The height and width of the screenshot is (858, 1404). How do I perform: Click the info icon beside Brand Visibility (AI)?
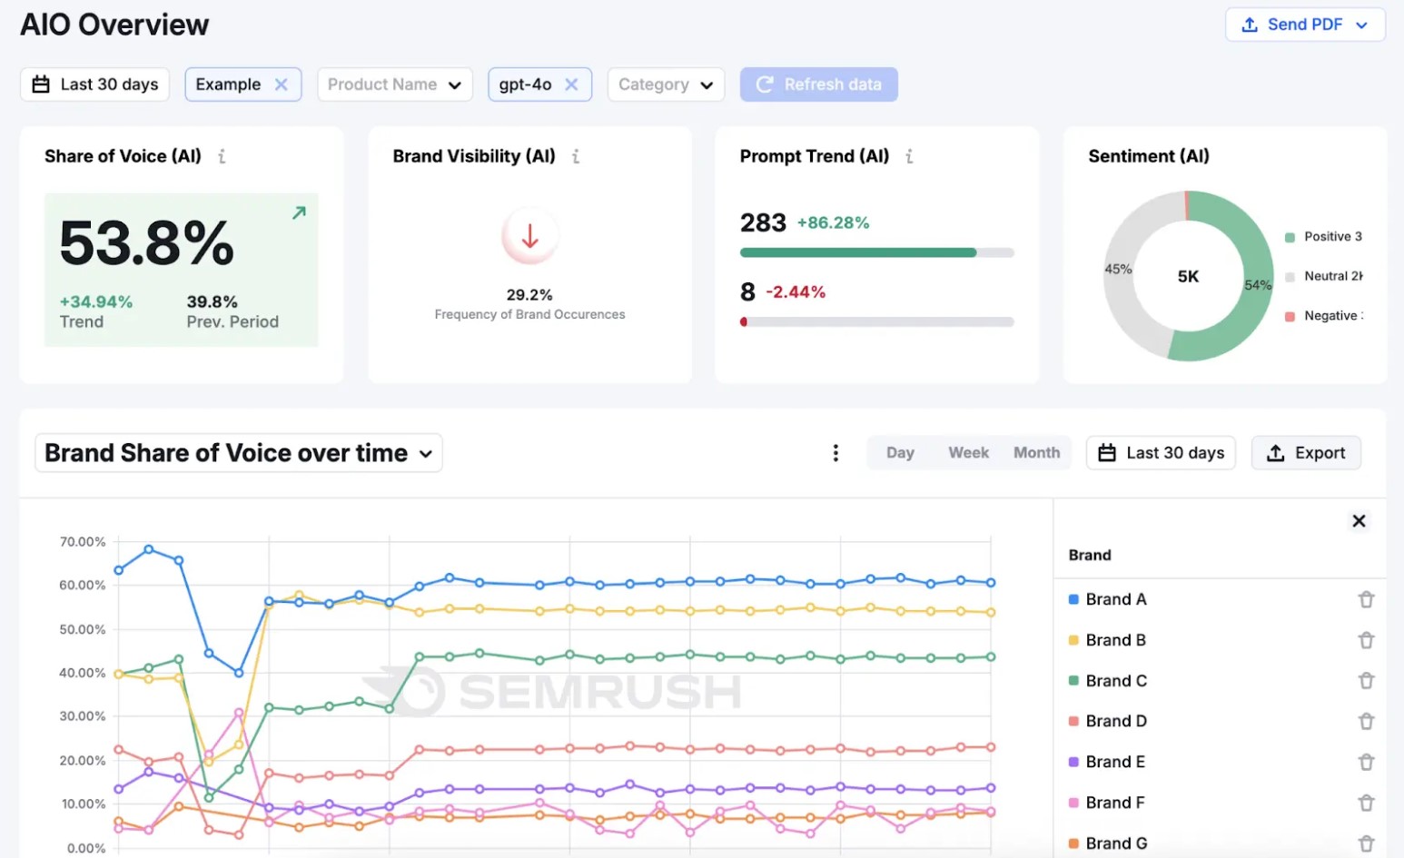(x=575, y=155)
